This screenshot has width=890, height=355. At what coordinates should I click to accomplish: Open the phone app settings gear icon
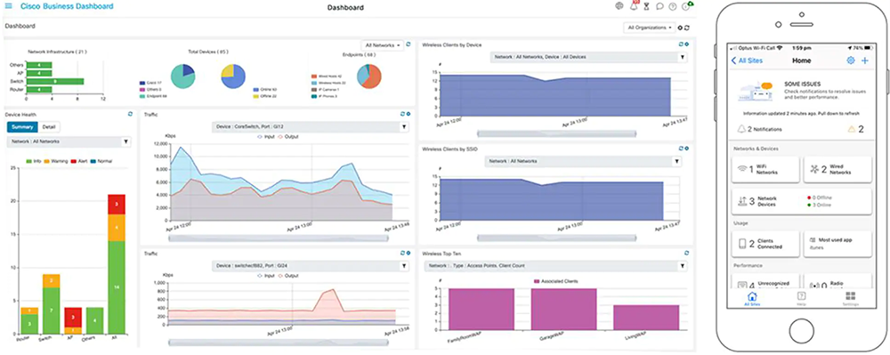click(850, 61)
